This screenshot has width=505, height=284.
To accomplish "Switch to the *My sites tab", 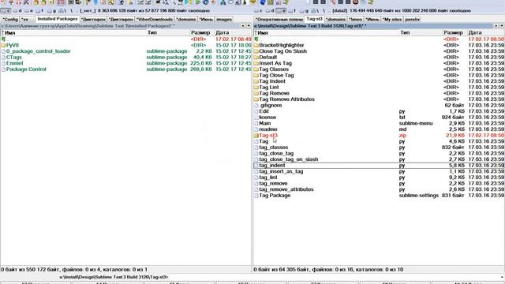I will pyautogui.click(x=392, y=19).
